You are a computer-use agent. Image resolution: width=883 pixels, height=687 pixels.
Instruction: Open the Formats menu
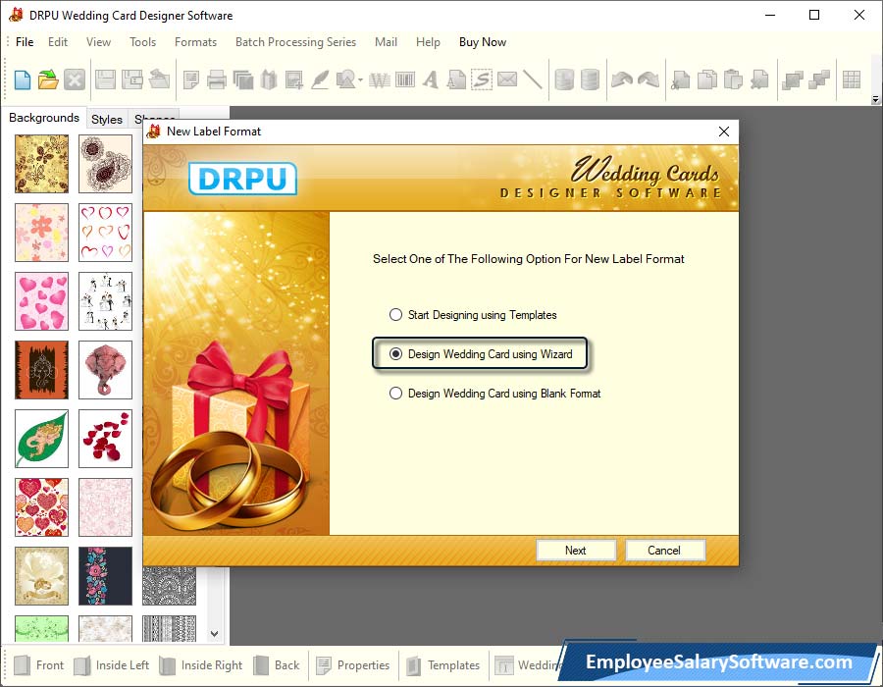pos(195,42)
